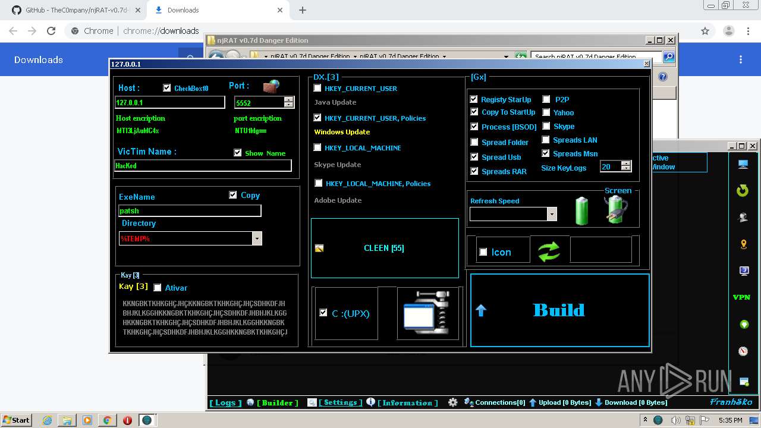The image size is (761, 428).
Task: Click the Host IP address field
Action: (x=170, y=102)
